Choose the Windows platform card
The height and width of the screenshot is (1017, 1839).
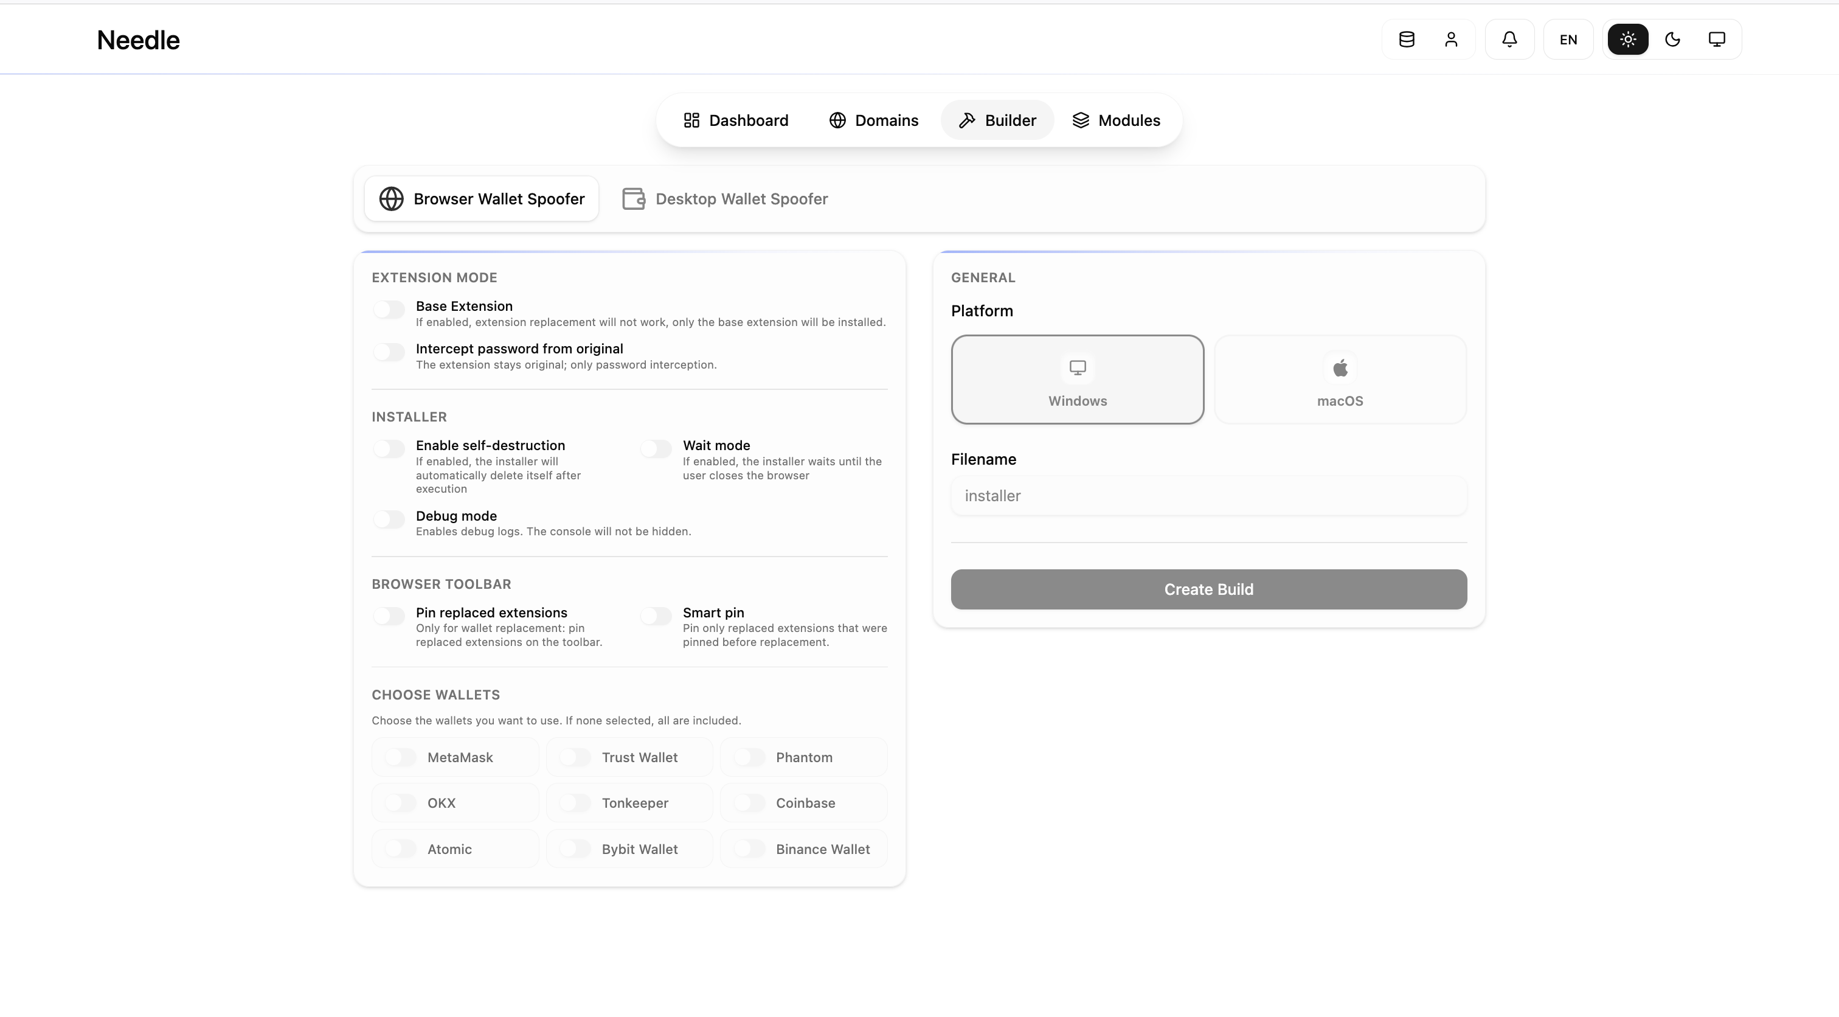(1077, 379)
